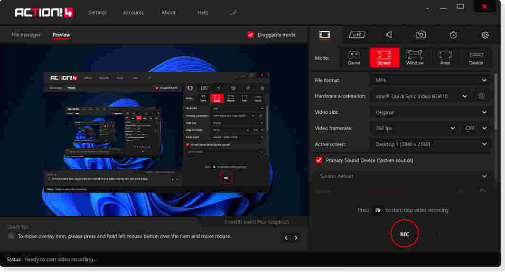Screen dimensions: 505x272
Task: Open the general settings gear tab
Action: pos(485,35)
